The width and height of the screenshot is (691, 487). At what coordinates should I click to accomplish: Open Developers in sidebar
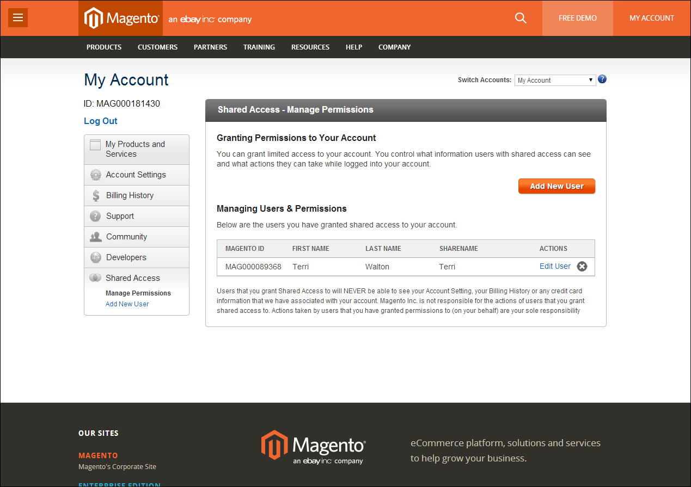click(137, 258)
